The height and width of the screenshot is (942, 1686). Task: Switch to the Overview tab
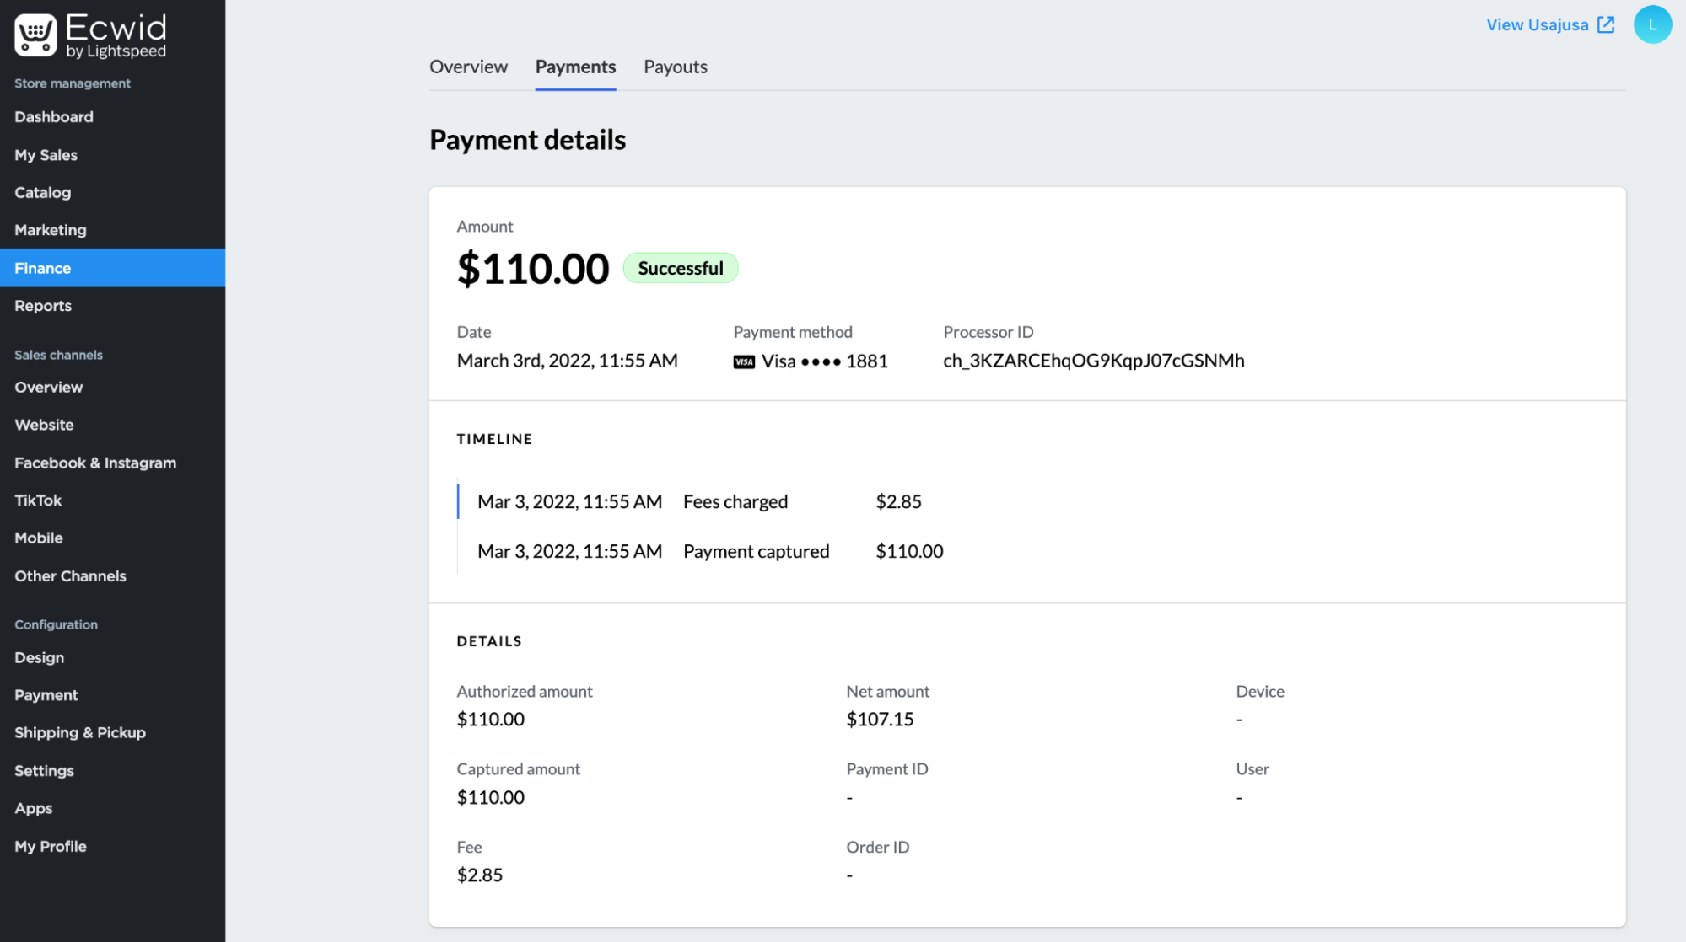pyautogui.click(x=468, y=67)
